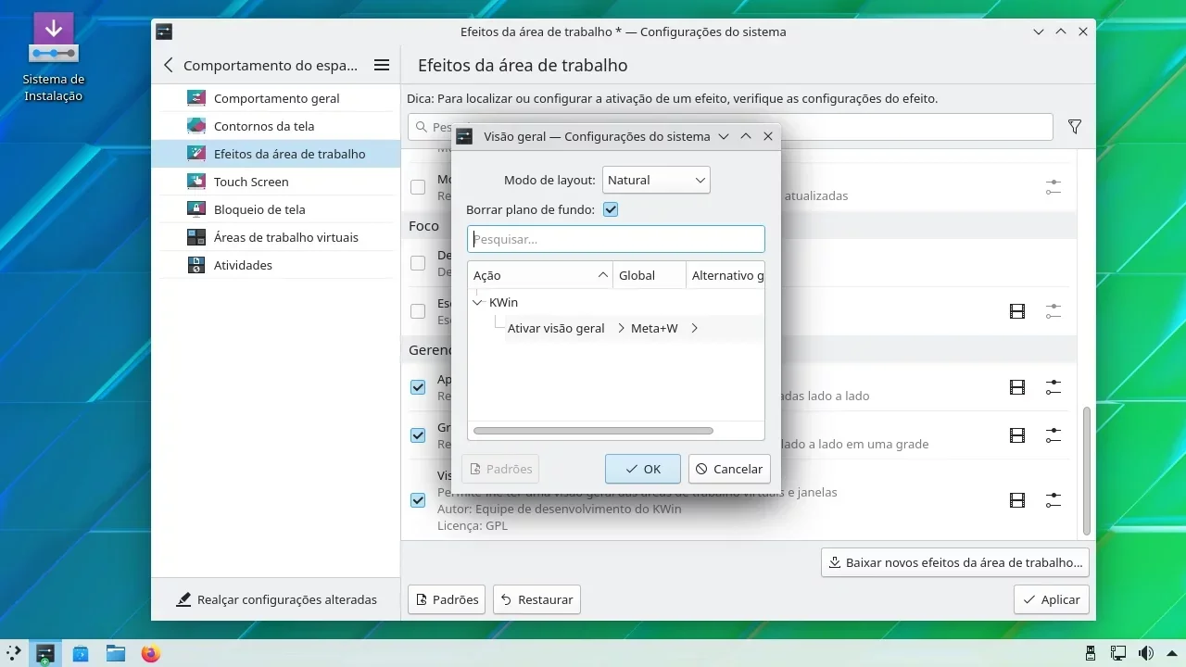The width and height of the screenshot is (1186, 667).
Task: Expand the Ativar visão geral arrow
Action: (622, 328)
